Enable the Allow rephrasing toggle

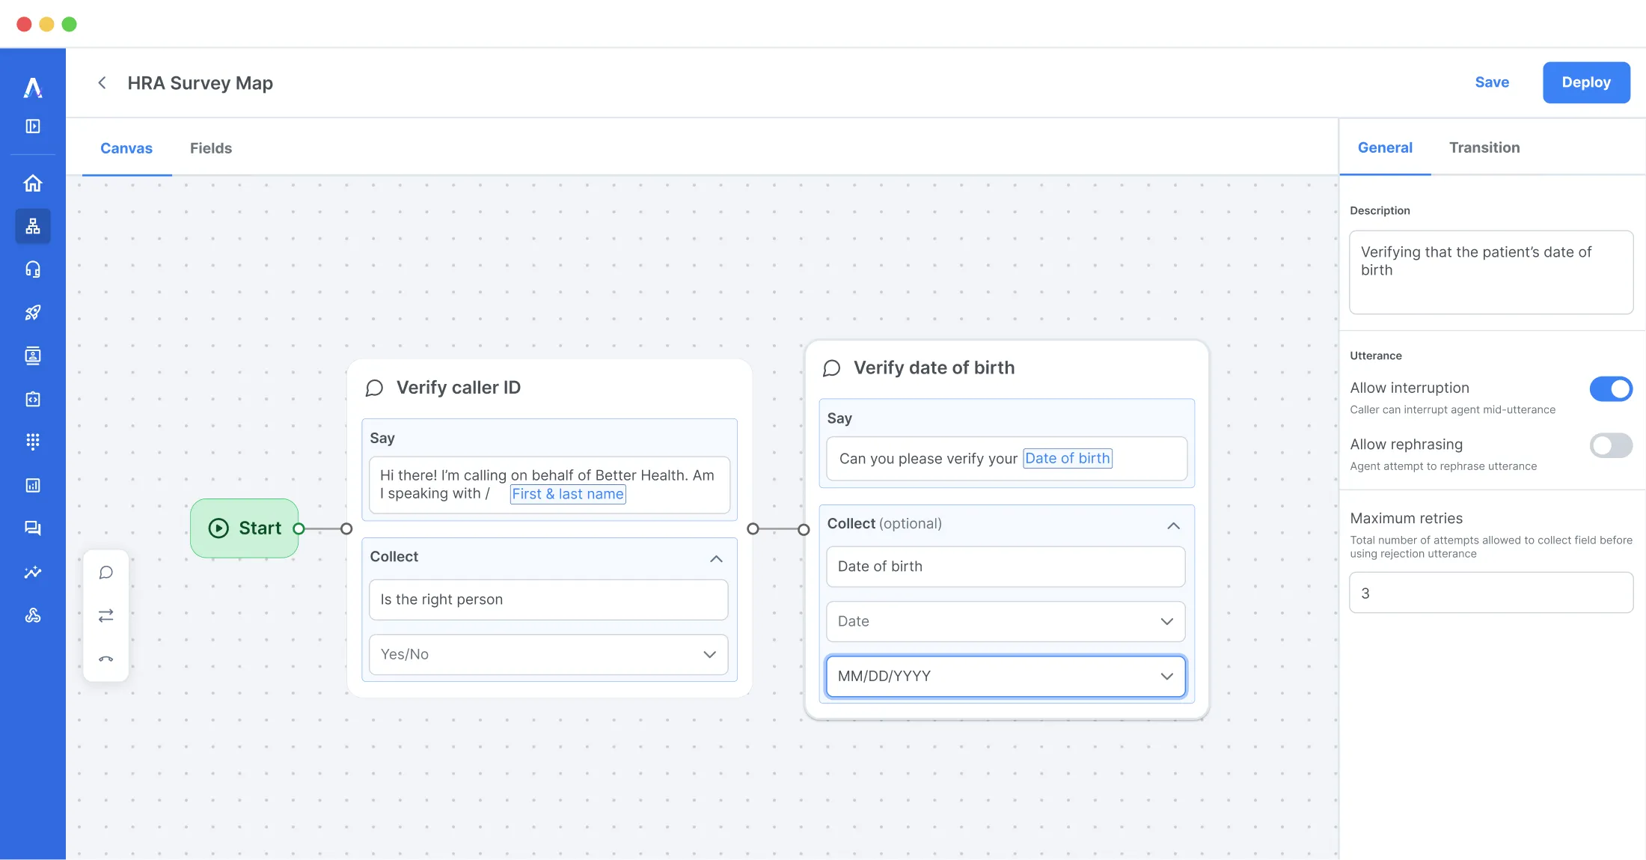click(1610, 445)
